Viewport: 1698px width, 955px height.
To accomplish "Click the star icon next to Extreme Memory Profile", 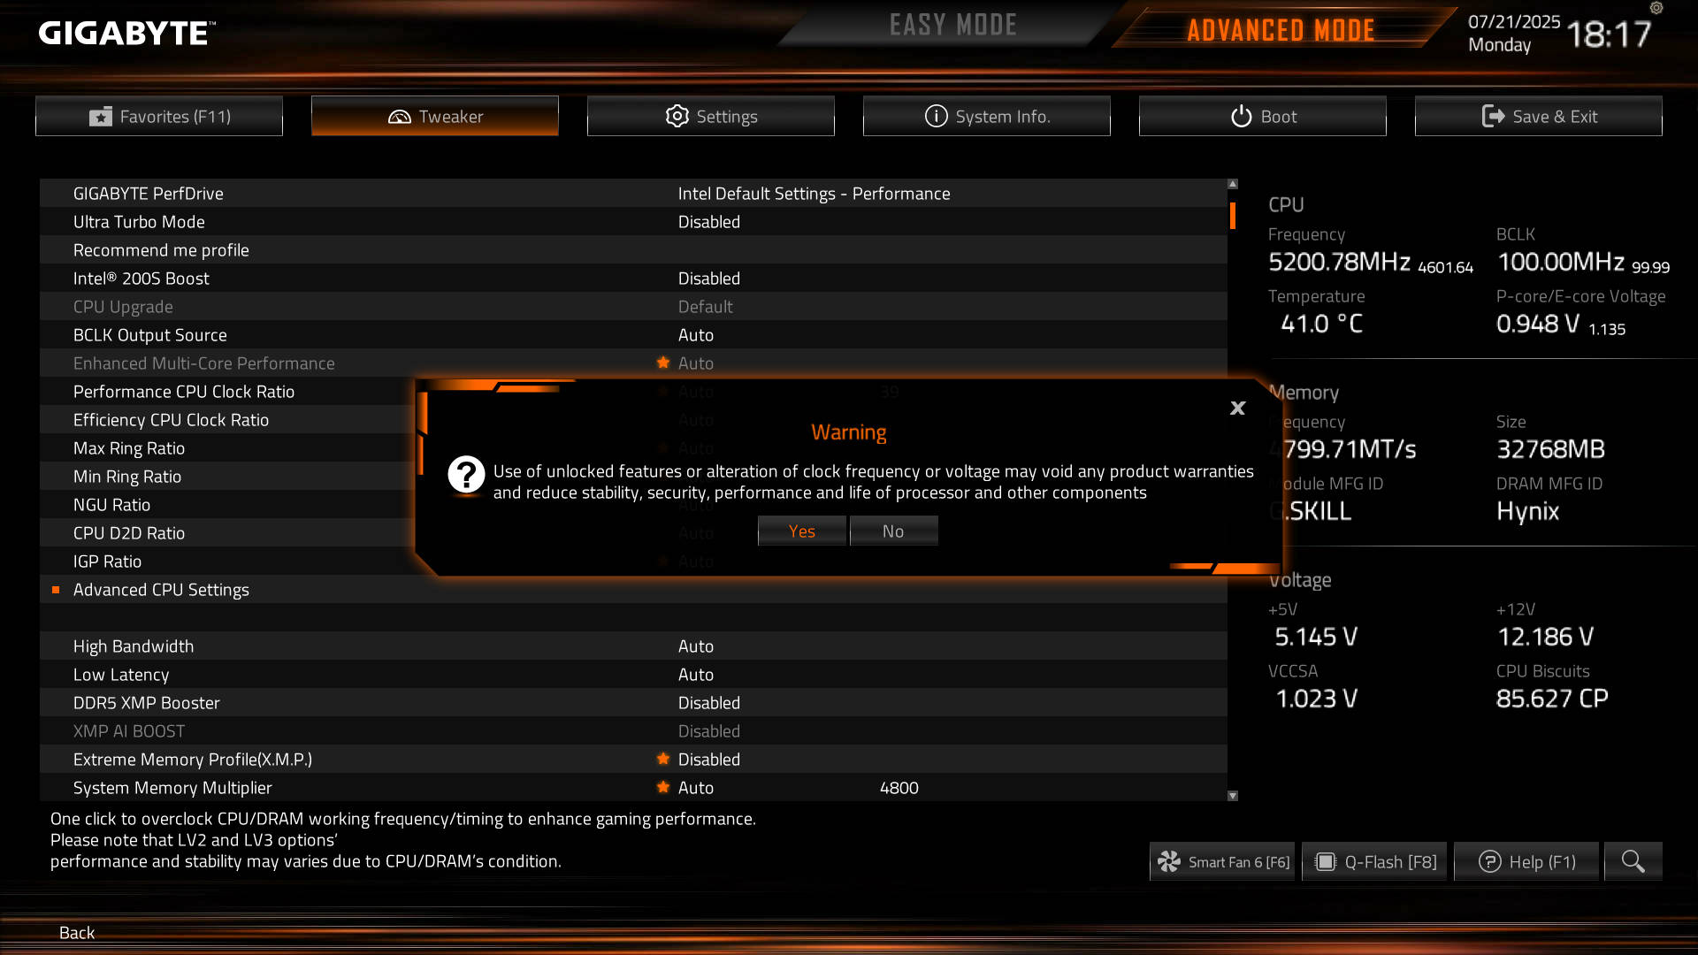I will (663, 759).
